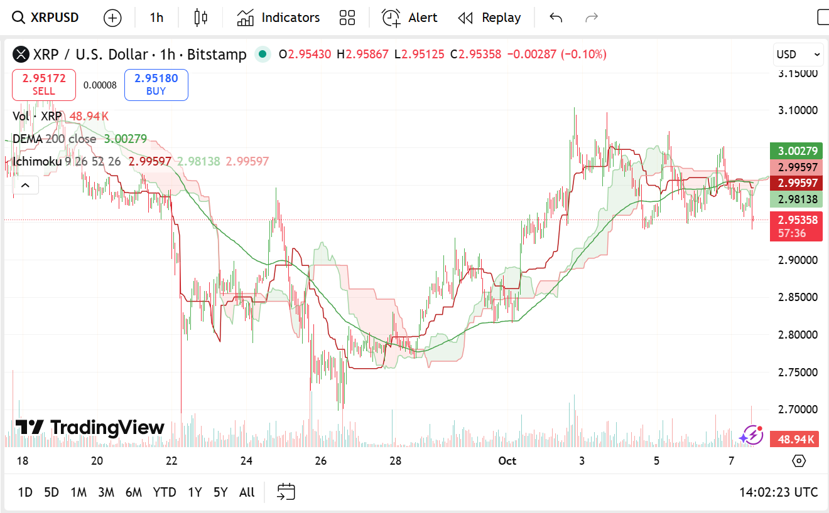Screen dimensions: 829x513
Task: Click the 14:02:23 UTC timezone clock
Action: [778, 492]
